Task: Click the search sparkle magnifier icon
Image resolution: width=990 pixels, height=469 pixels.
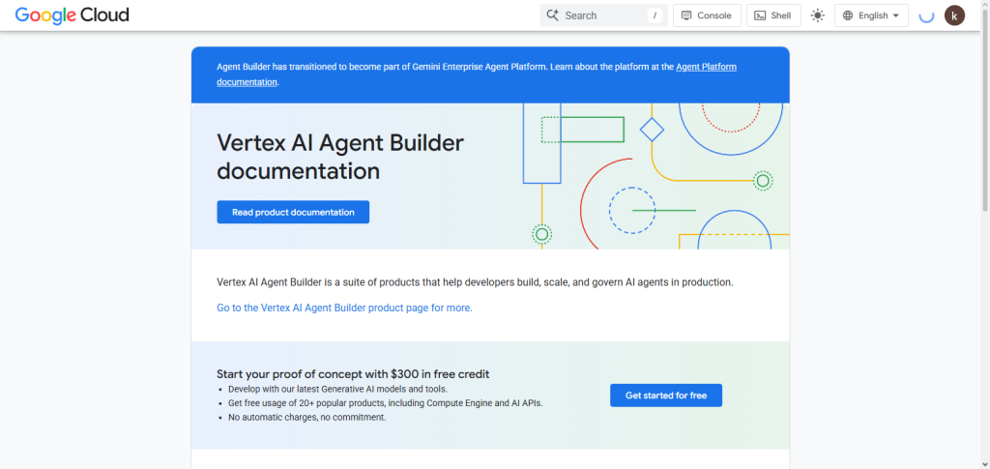Action: (552, 15)
